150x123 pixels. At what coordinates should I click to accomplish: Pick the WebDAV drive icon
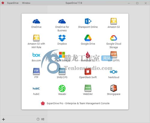click(88, 88)
